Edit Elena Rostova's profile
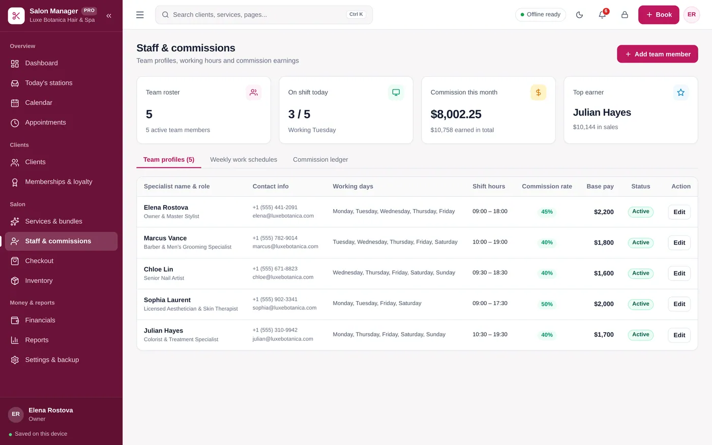Viewport: 712px width, 445px height. (679, 212)
